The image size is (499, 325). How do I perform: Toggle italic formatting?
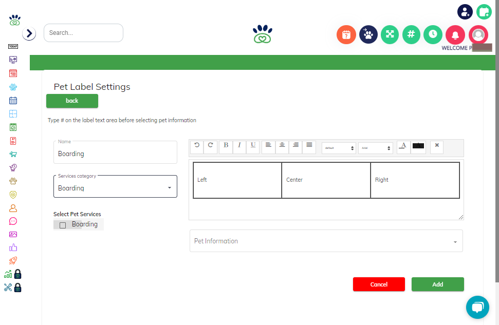(239, 146)
